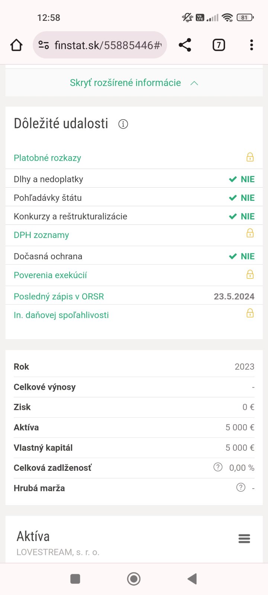This screenshot has height=595, width=268.
Task: Tap the help icon beside Hrubá marža
Action: (x=241, y=487)
